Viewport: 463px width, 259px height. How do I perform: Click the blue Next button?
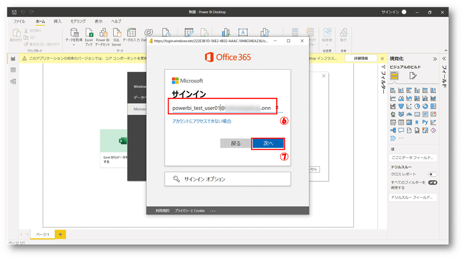pos(268,144)
